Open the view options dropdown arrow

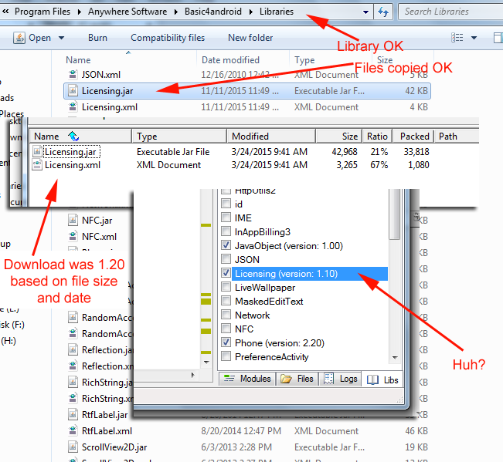(474, 38)
